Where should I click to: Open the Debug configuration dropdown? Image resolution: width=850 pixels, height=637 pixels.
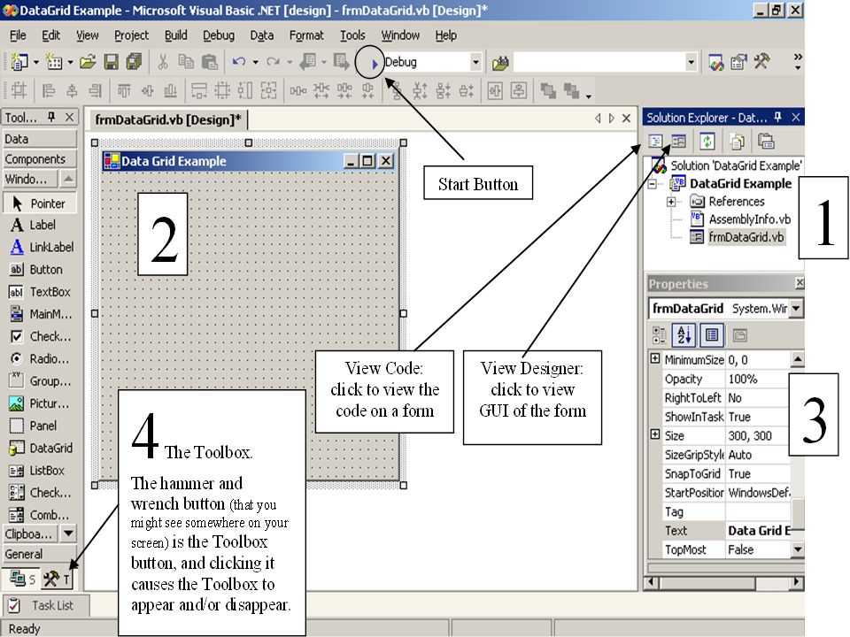[475, 62]
